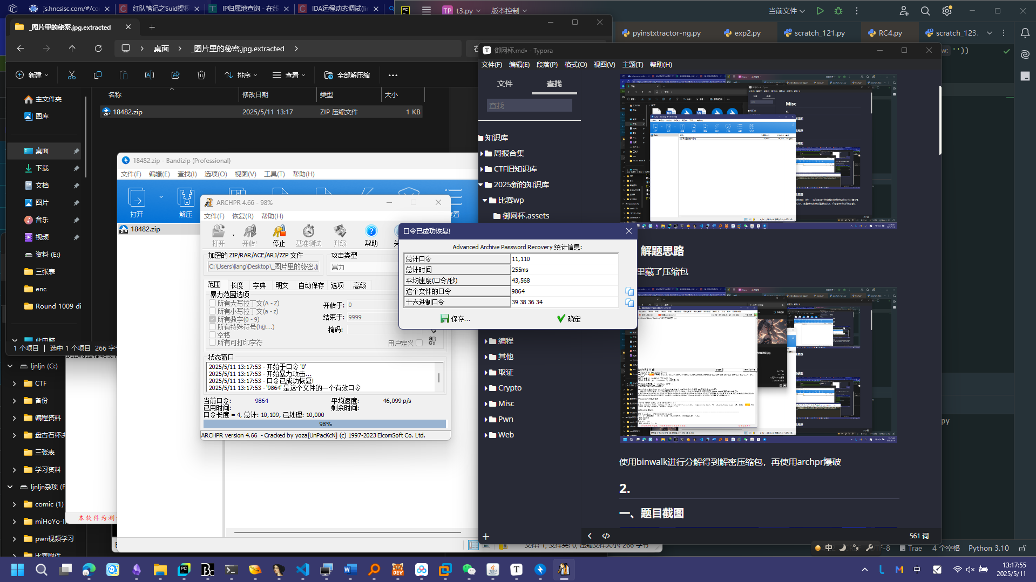Viewport: 1036px width, 582px height.
Task: Select 18482.zip in File Explorer list
Action: click(261, 112)
